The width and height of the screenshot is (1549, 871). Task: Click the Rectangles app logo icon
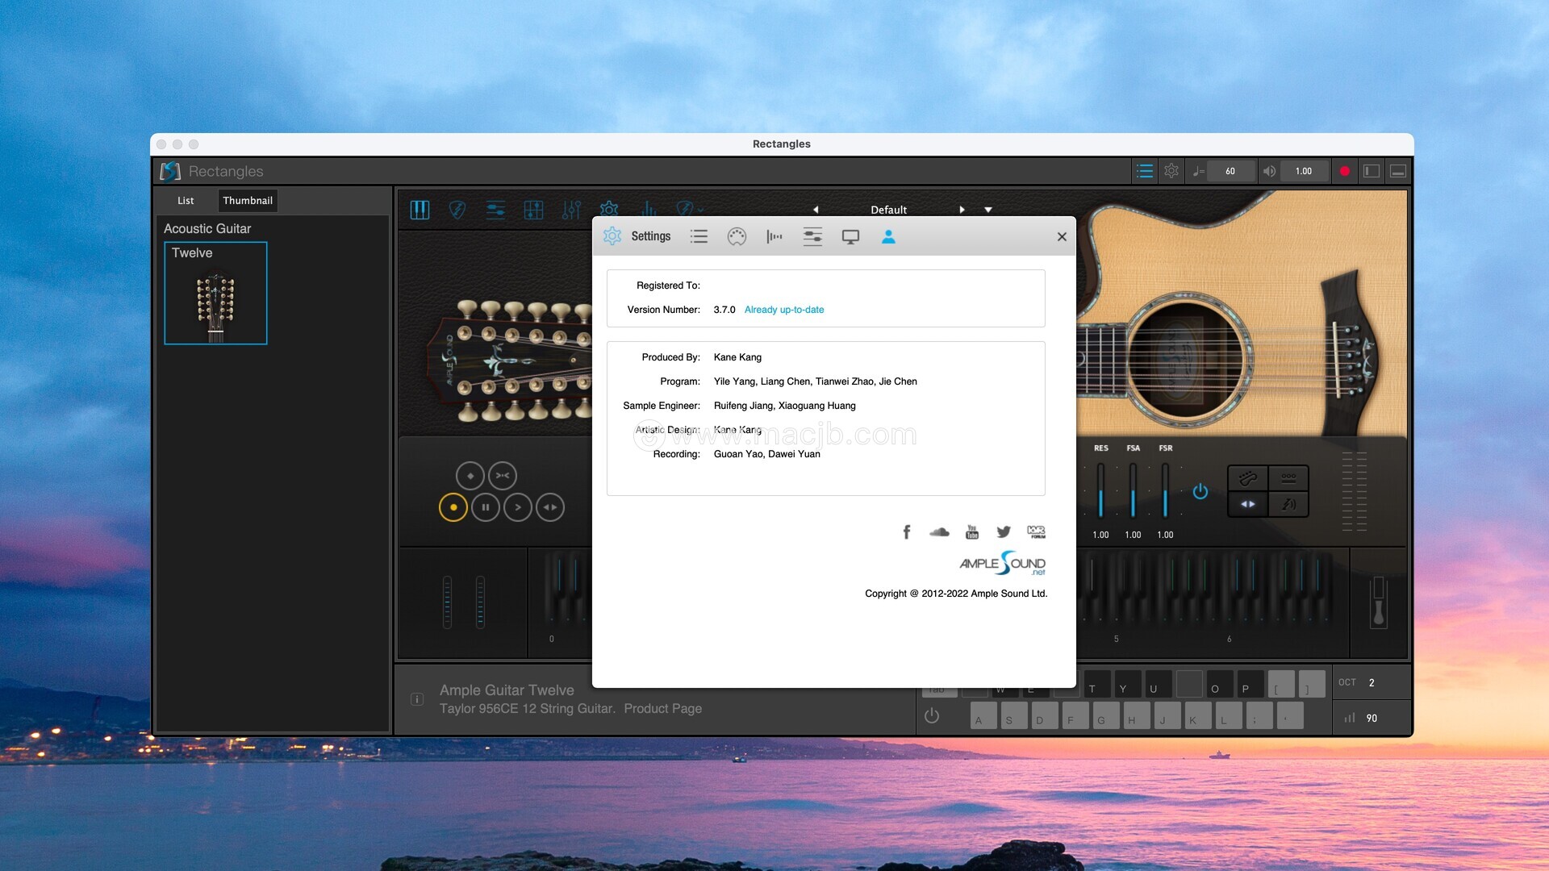(x=170, y=171)
